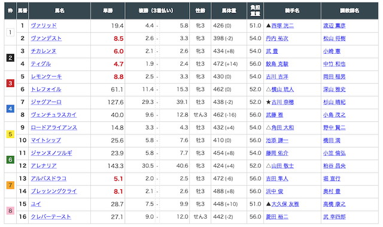Open jockey link 古川 奈穂

tap(282, 102)
